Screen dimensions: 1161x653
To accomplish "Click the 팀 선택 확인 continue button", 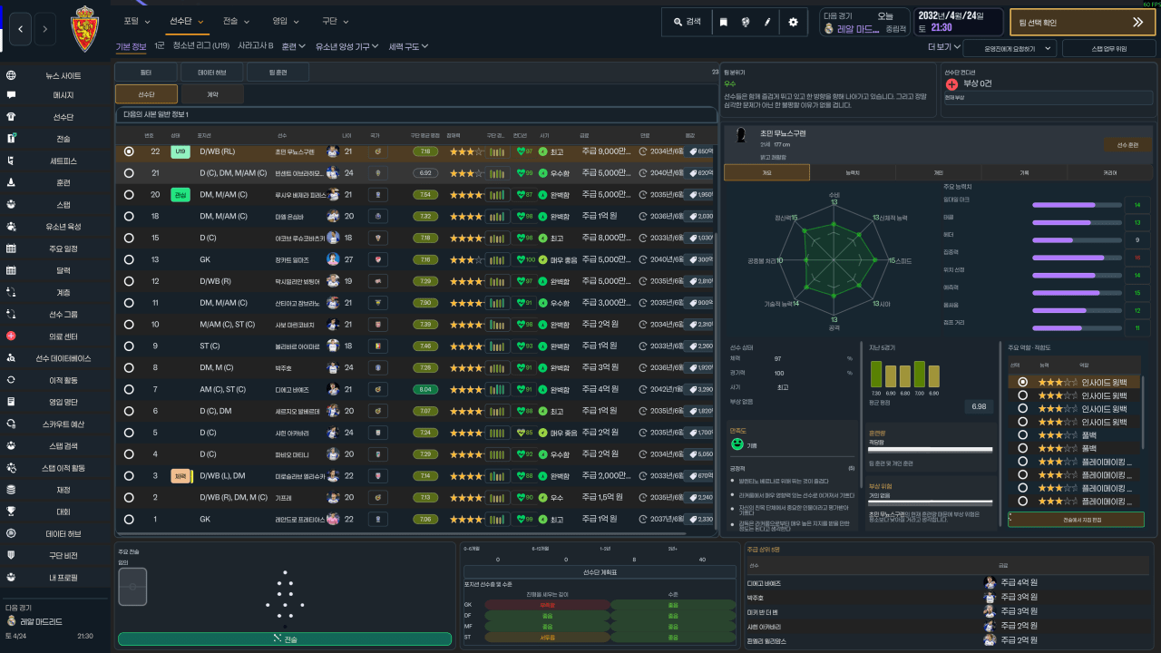I will tap(1082, 23).
